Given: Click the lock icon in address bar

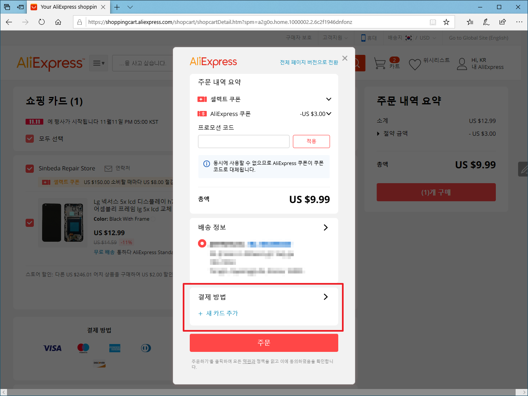Looking at the screenshot, I should point(80,22).
